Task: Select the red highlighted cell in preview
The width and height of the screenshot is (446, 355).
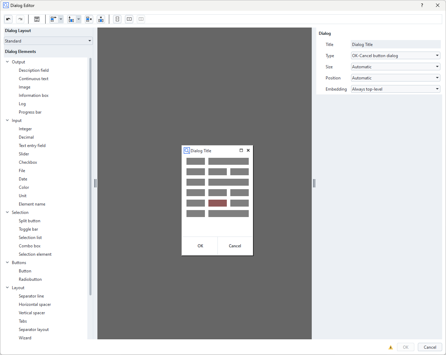Action: point(217,203)
